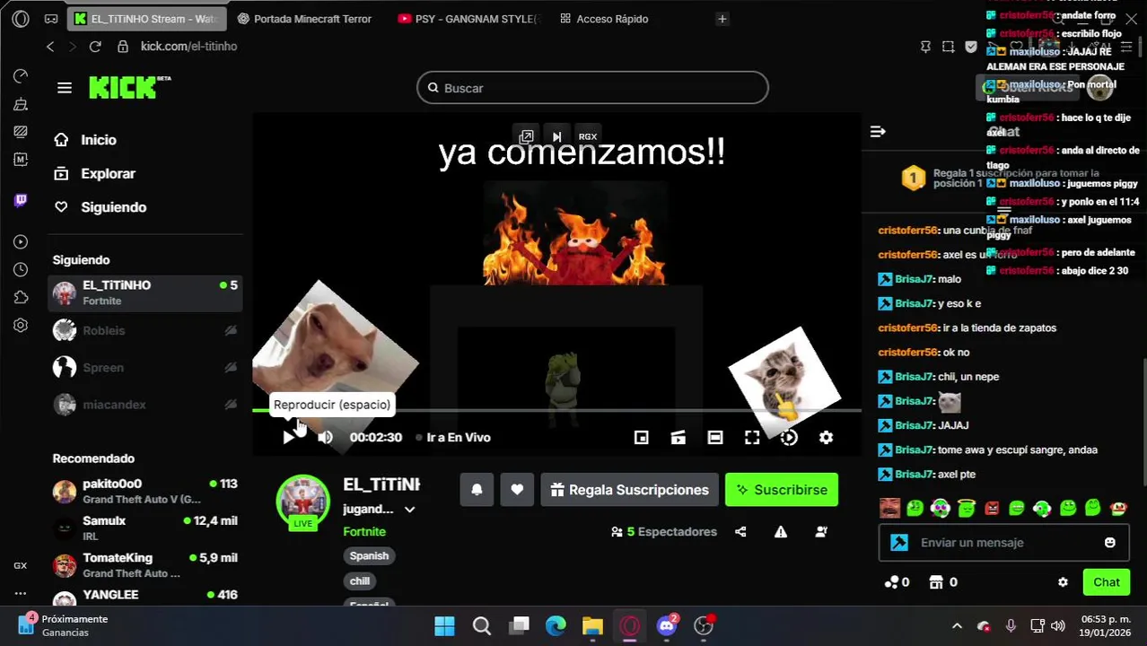Open chat settings gear
1147x646 pixels.
1063,581
